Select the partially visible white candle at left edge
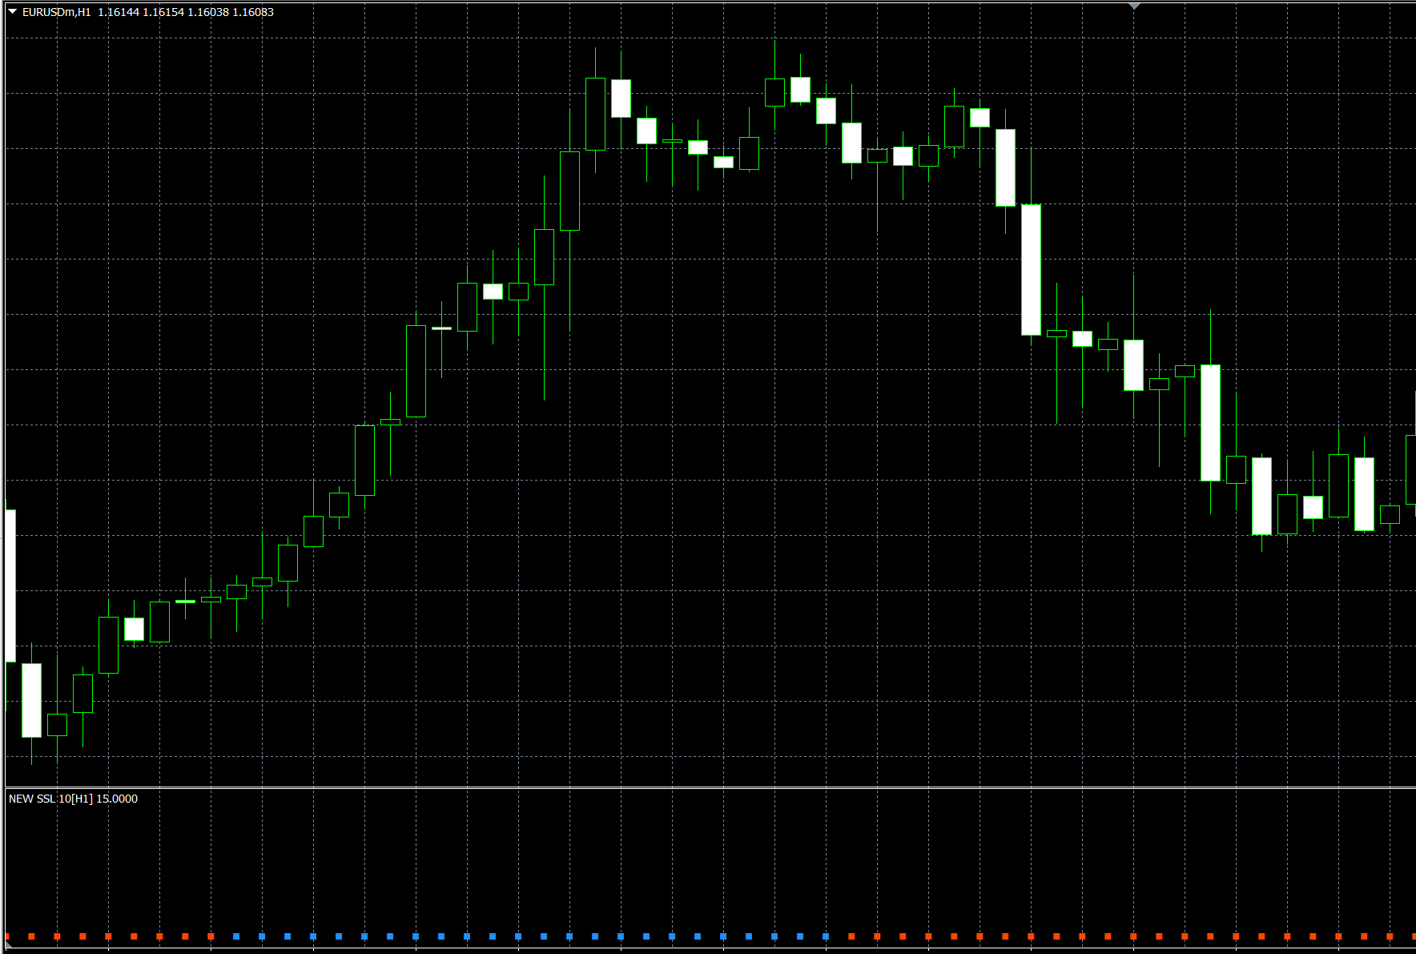1416x954 pixels. pos(10,585)
